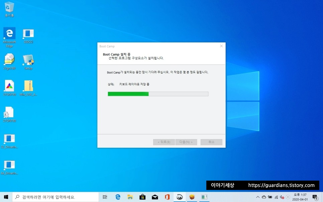Open OneDrive cloud tray icon
This screenshot has width=323, height=202.
tap(264, 197)
